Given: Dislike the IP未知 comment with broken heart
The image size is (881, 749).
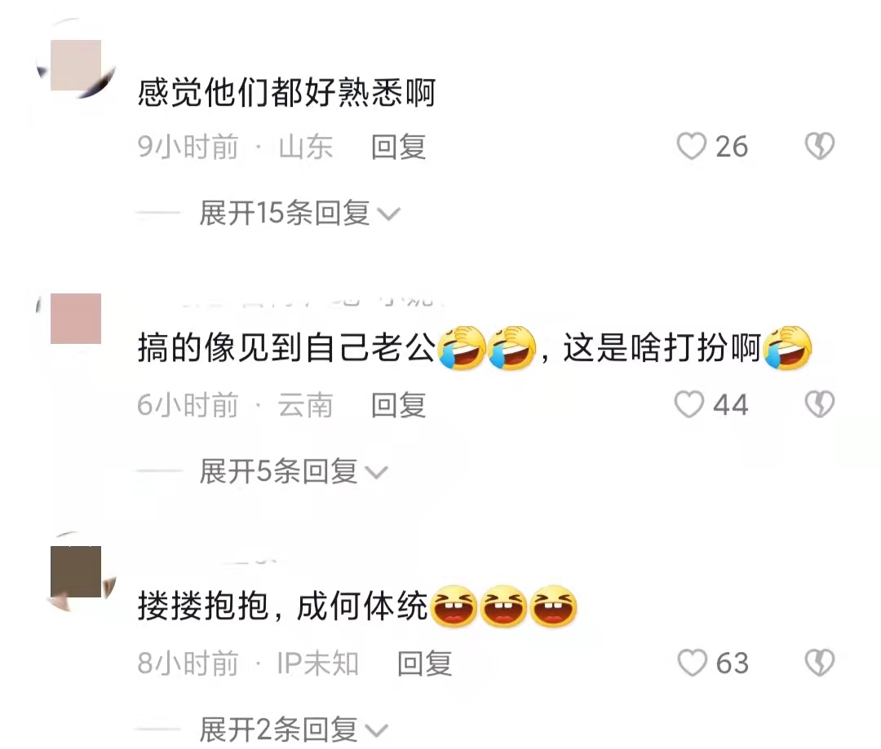Looking at the screenshot, I should [820, 663].
